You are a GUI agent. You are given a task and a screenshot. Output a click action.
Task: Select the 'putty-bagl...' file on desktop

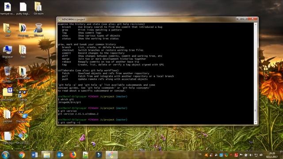(x=23, y=8)
